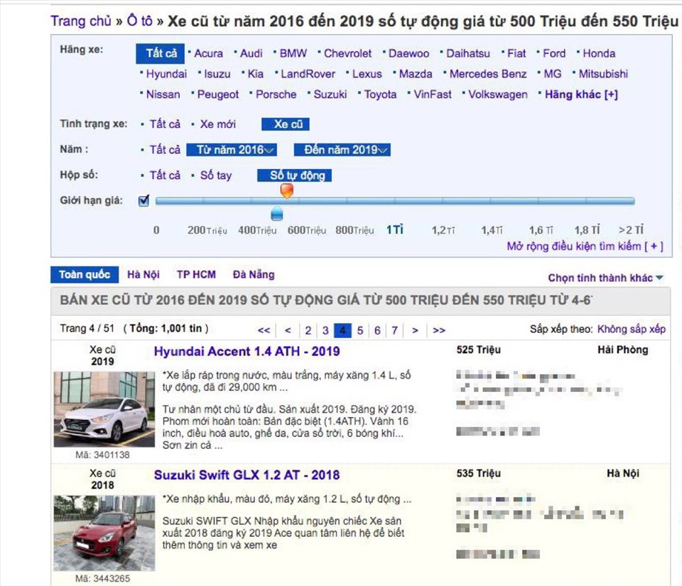This screenshot has width=682, height=586.
Task: Open results page 5
Action: [360, 330]
